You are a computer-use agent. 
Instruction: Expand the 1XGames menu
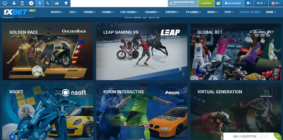point(152,12)
